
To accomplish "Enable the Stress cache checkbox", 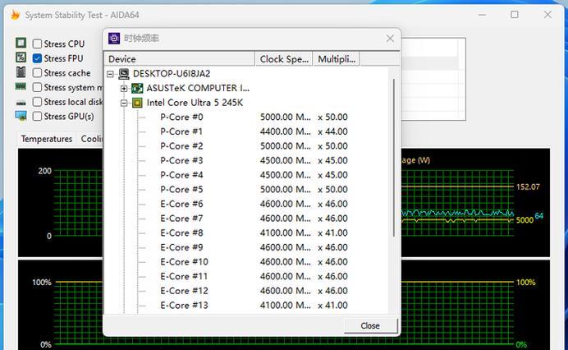I will (37, 73).
